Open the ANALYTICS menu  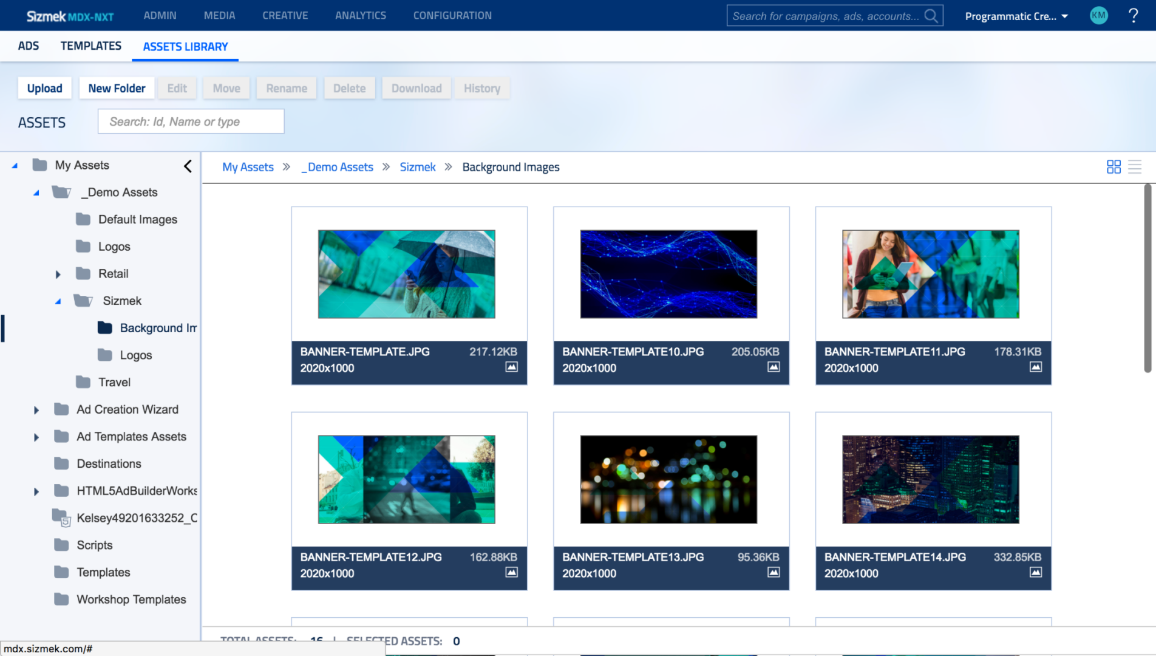pos(361,16)
